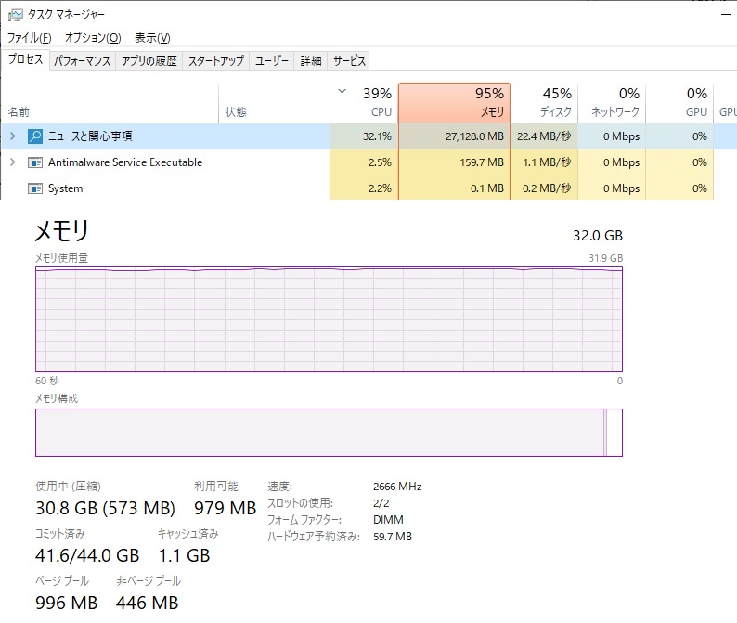Click the ニュースと関心事項 magnifier icon

click(x=35, y=136)
